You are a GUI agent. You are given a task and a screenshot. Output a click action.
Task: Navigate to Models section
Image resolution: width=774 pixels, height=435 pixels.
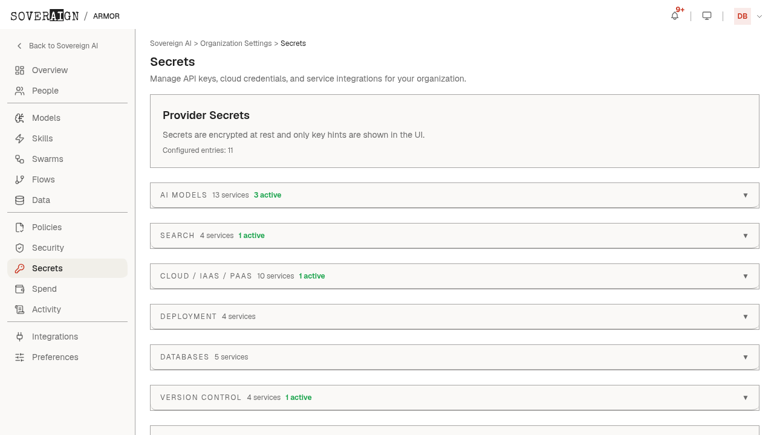click(x=67, y=118)
